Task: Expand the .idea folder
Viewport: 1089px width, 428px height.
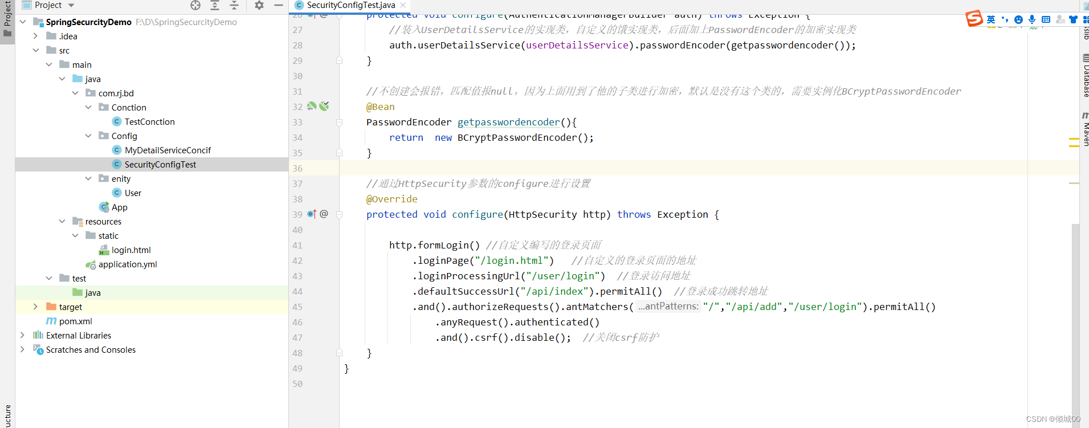Action: (35, 36)
